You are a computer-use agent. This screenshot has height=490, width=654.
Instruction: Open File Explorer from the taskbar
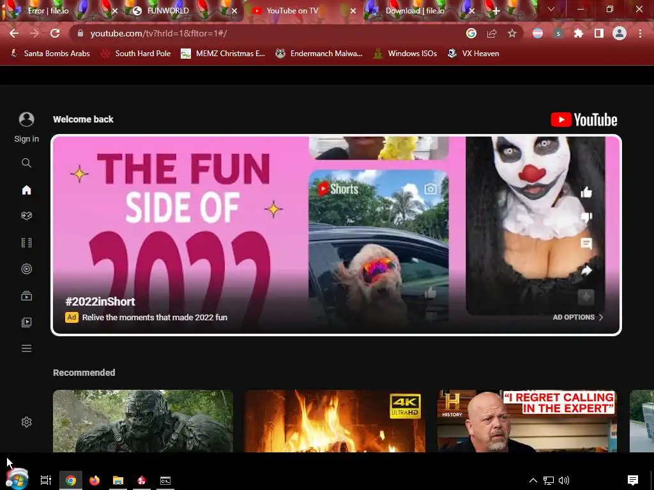118,480
